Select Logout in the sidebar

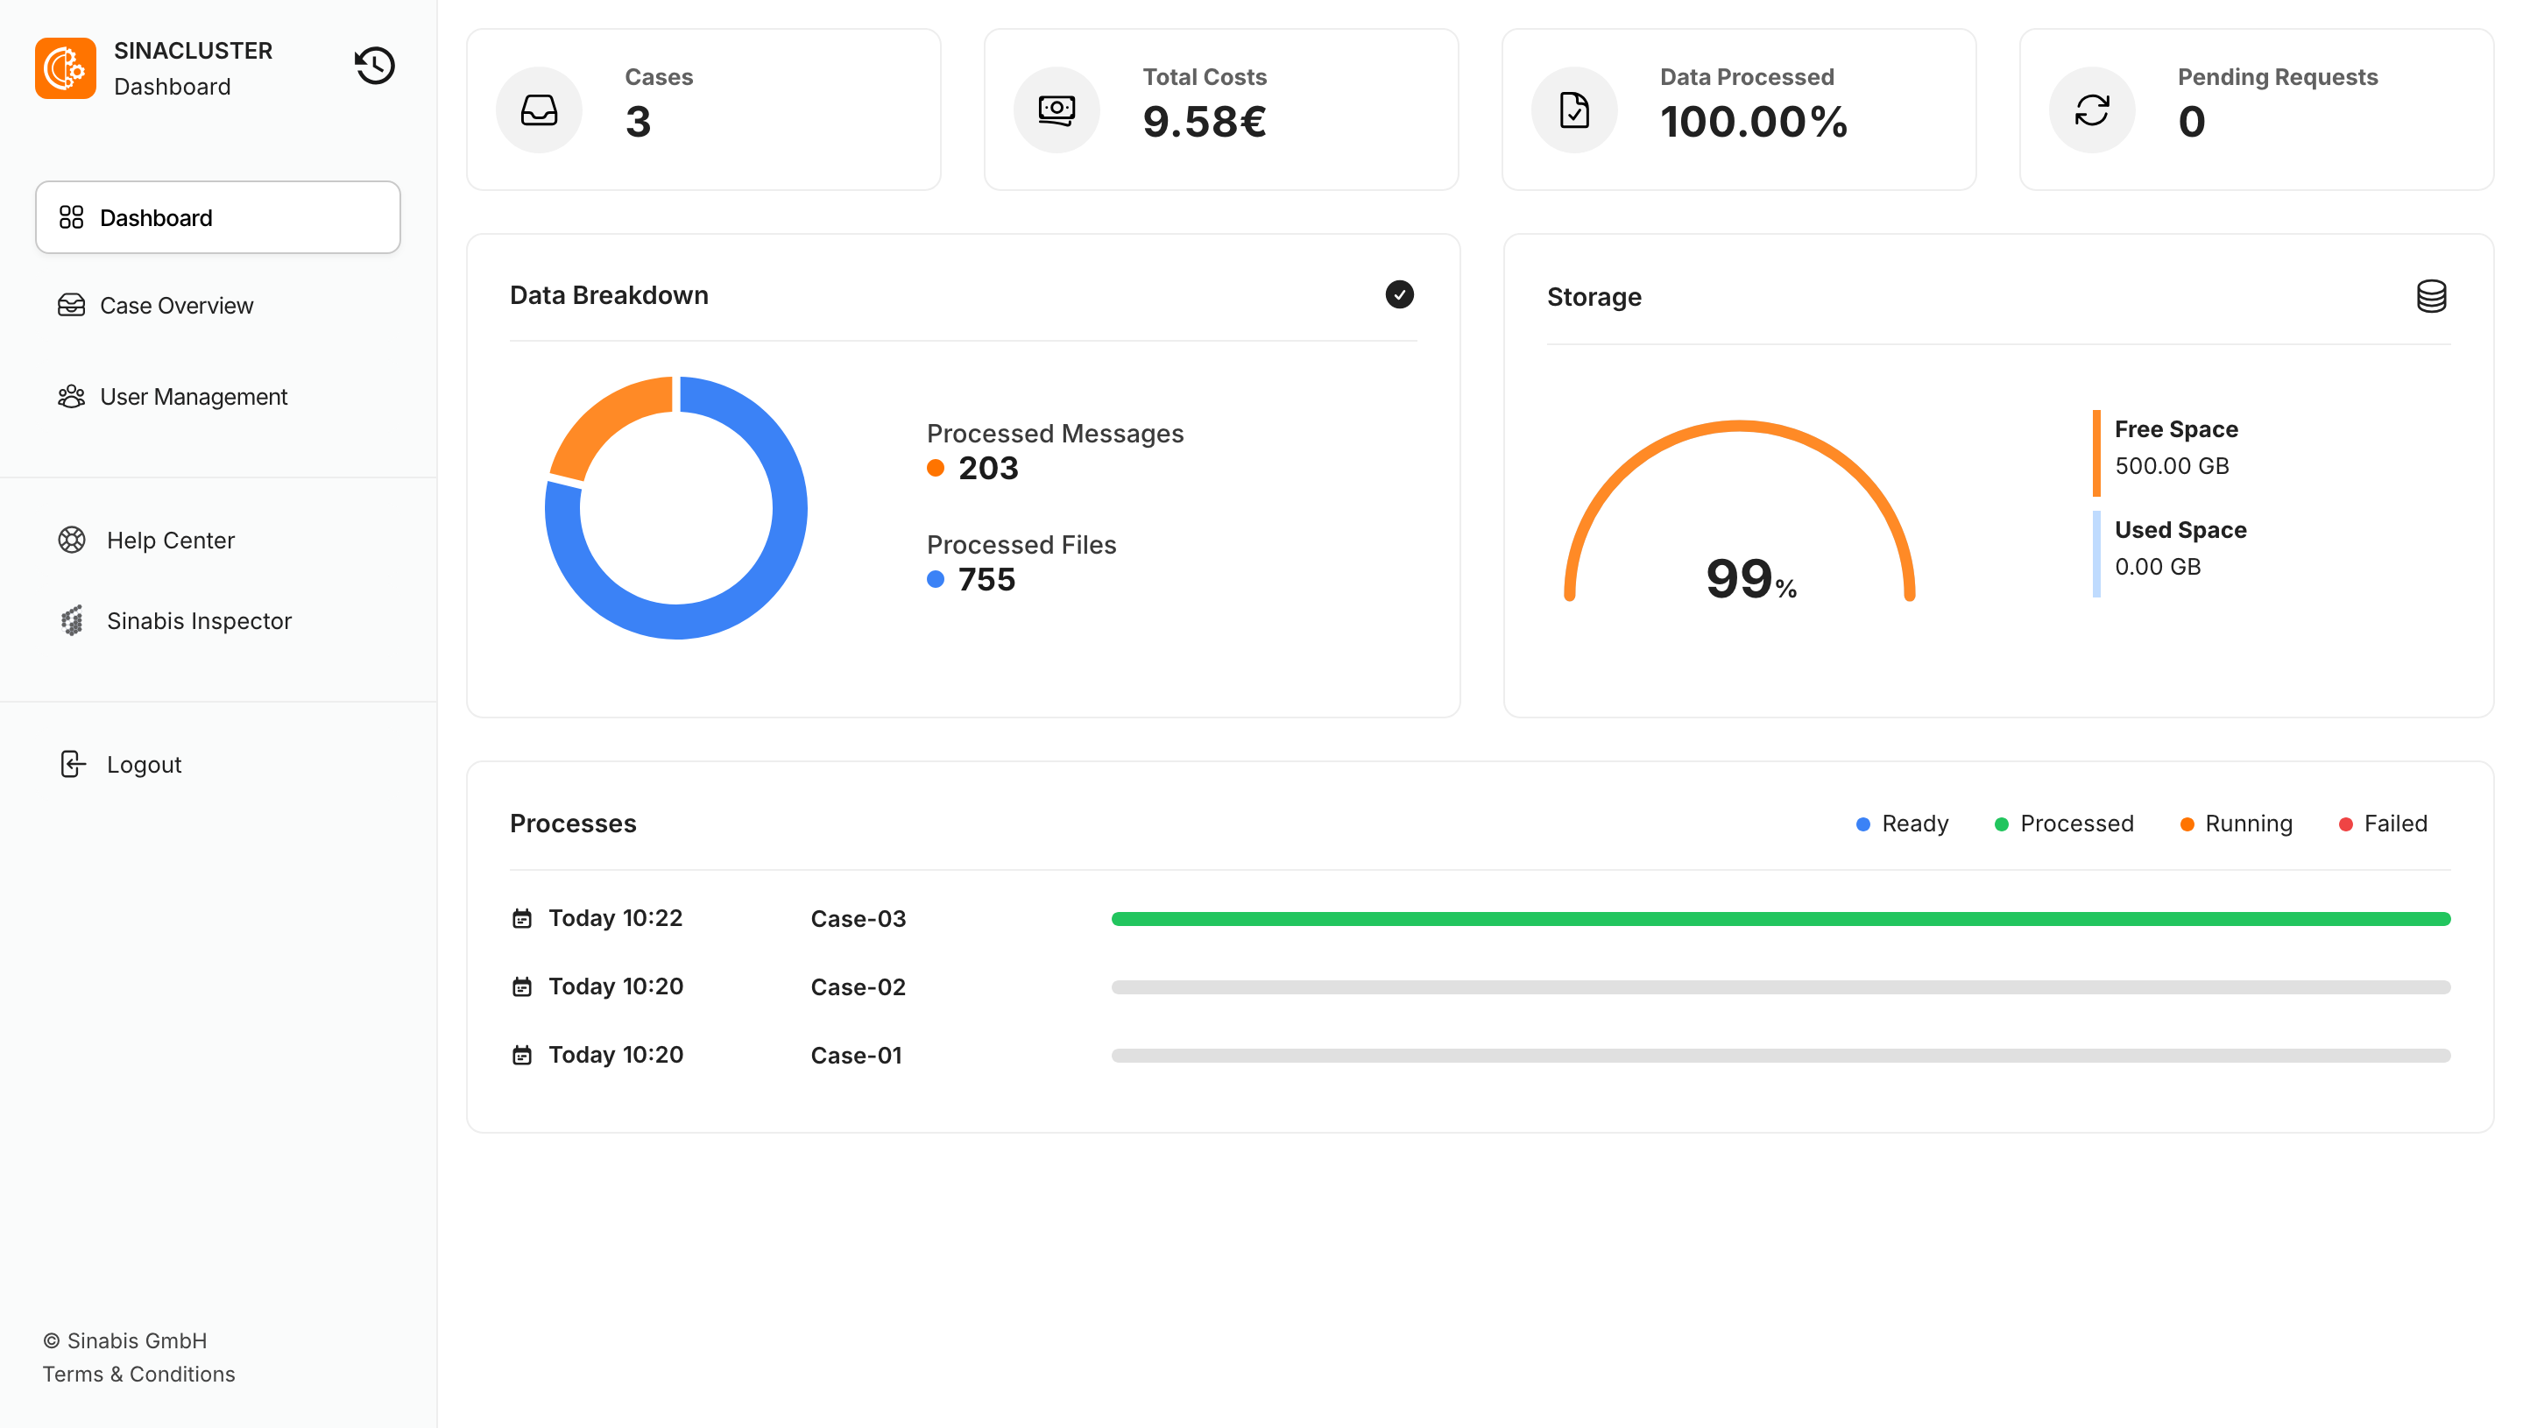[145, 764]
